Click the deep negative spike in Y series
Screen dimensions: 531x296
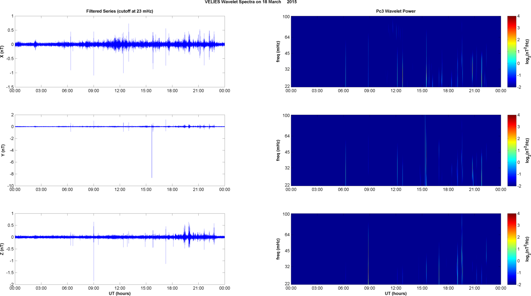[152, 153]
